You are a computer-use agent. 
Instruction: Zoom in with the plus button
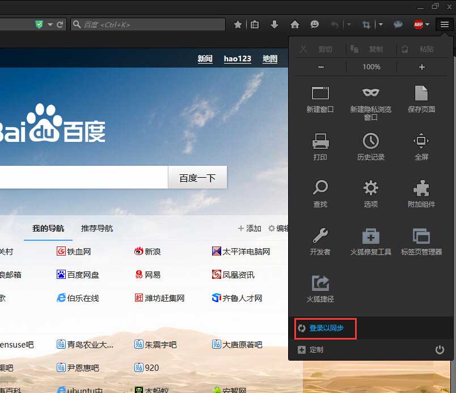coord(421,67)
